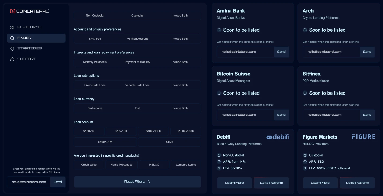The image size is (383, 196).
Task: Pick the $10K–100K loan amount
Action: coord(153,131)
